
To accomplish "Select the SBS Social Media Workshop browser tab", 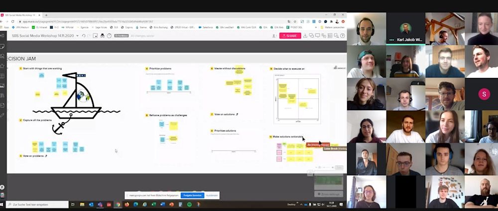I will point(20,15).
